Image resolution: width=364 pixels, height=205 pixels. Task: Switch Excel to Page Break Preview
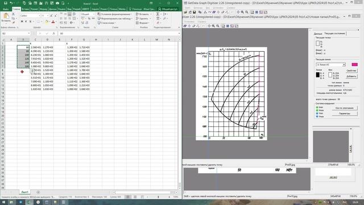pos(142,197)
